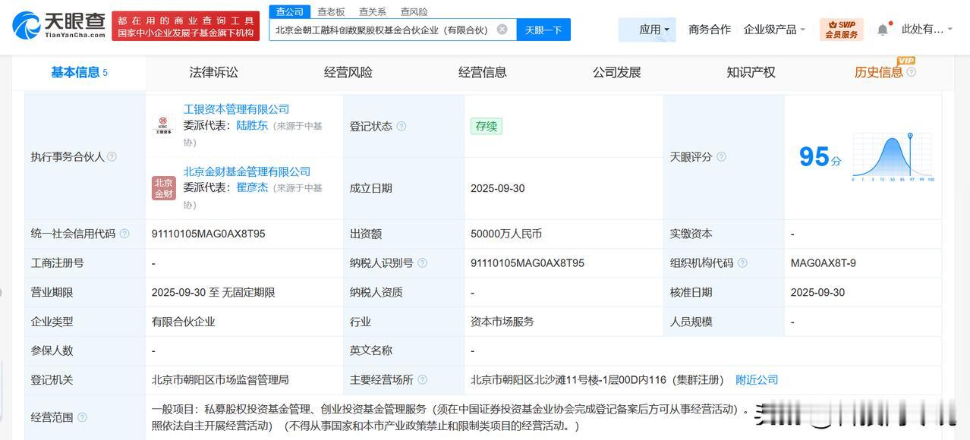Open the TianYanCha logo homepage
Viewport: 970px width, 440px height.
(x=59, y=26)
